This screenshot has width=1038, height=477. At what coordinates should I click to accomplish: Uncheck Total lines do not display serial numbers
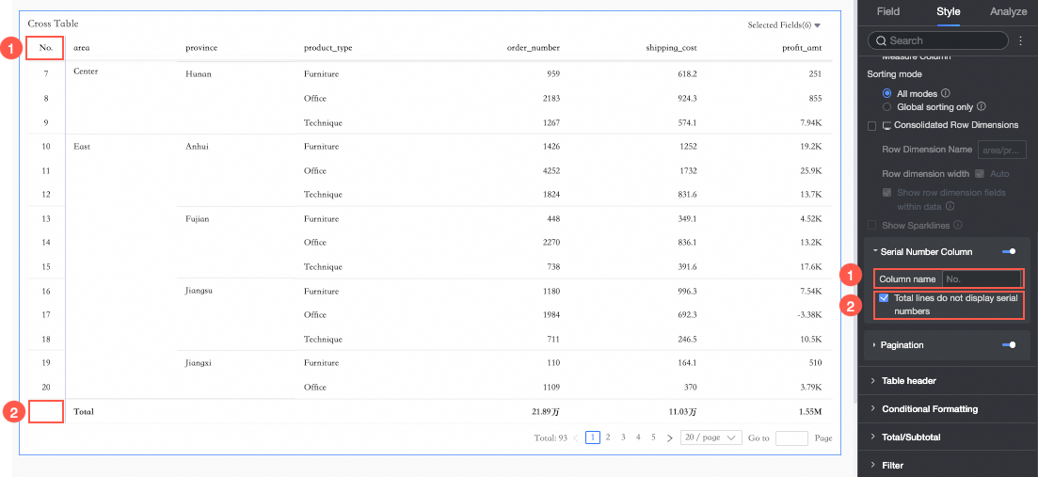[883, 298]
